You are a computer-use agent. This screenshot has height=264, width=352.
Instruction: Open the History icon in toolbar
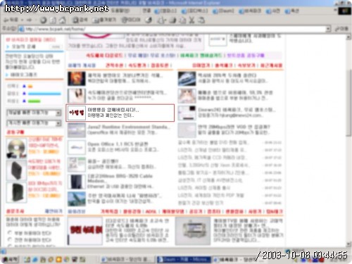(149, 20)
